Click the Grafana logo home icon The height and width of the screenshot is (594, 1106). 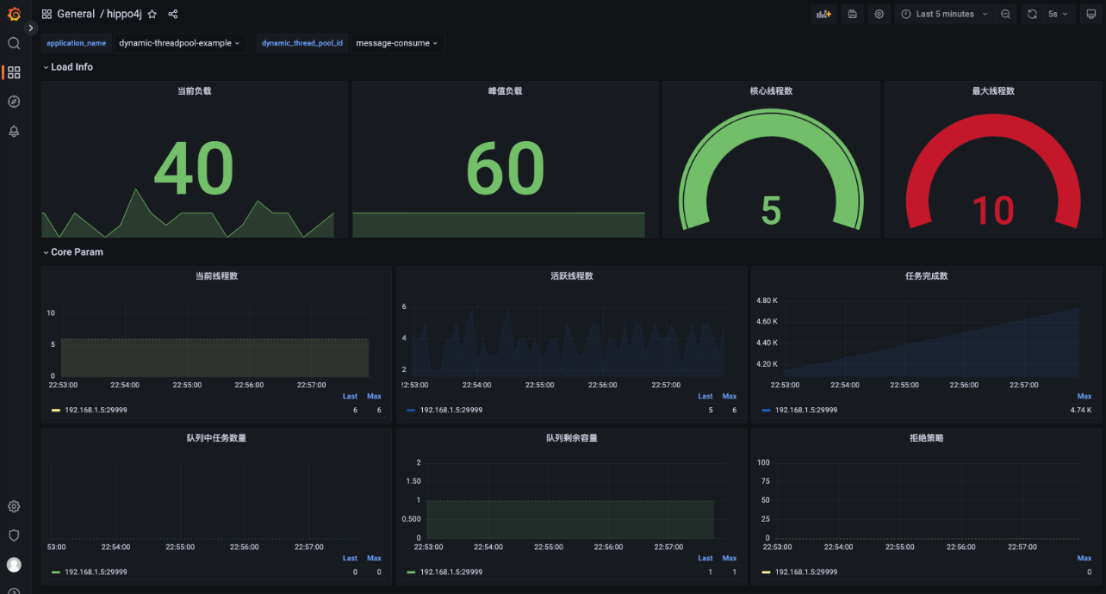coord(14,14)
